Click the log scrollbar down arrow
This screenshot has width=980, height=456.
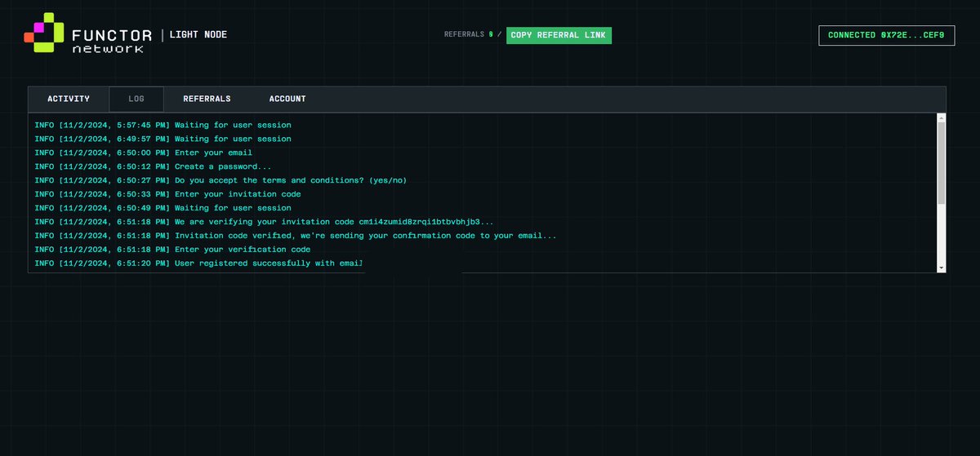tap(941, 268)
